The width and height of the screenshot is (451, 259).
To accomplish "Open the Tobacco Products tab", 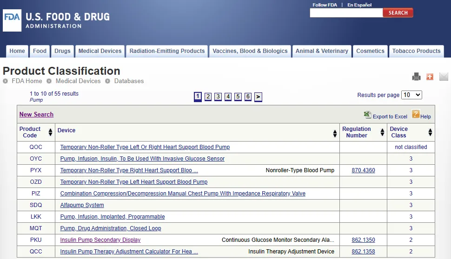I will pyautogui.click(x=416, y=51).
